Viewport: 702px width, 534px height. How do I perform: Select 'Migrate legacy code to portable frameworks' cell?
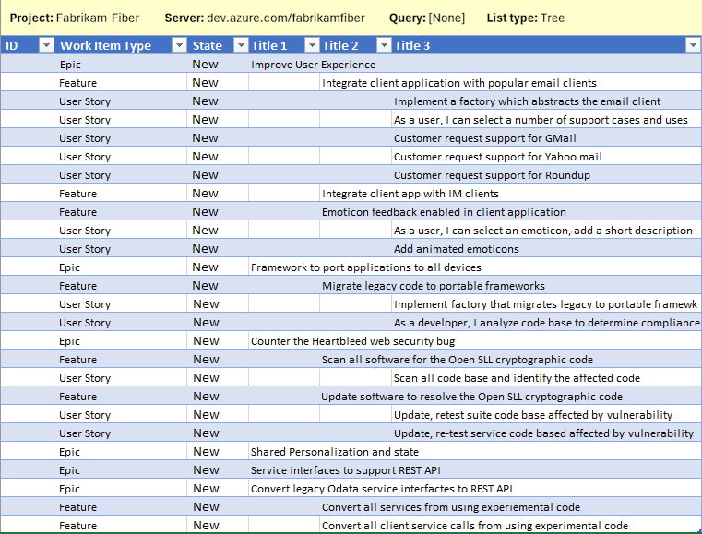coord(434,286)
